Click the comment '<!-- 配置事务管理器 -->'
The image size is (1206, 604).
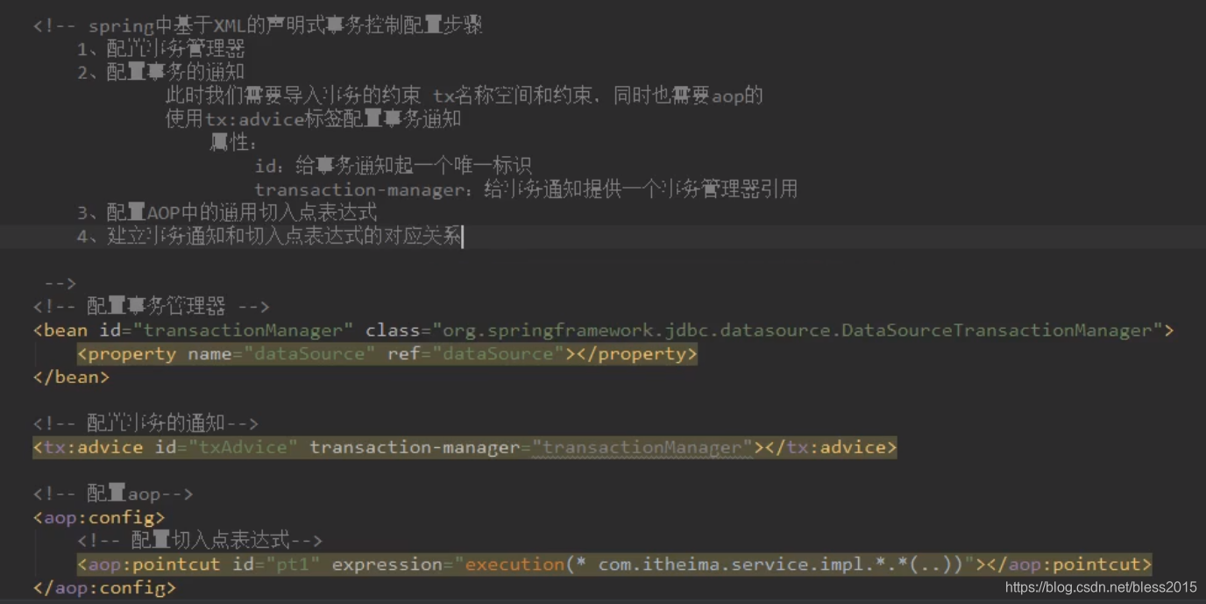click(151, 306)
